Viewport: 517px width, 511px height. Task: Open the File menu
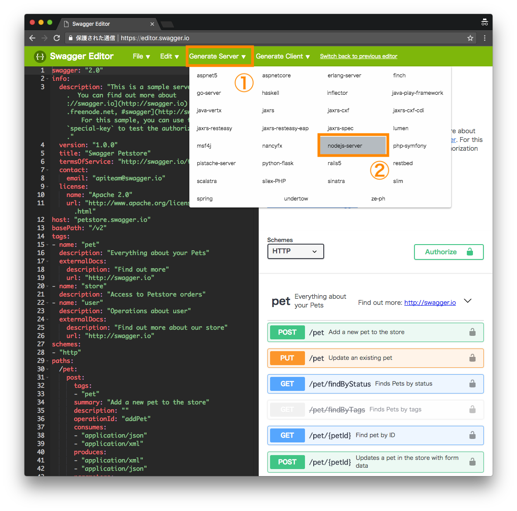141,56
